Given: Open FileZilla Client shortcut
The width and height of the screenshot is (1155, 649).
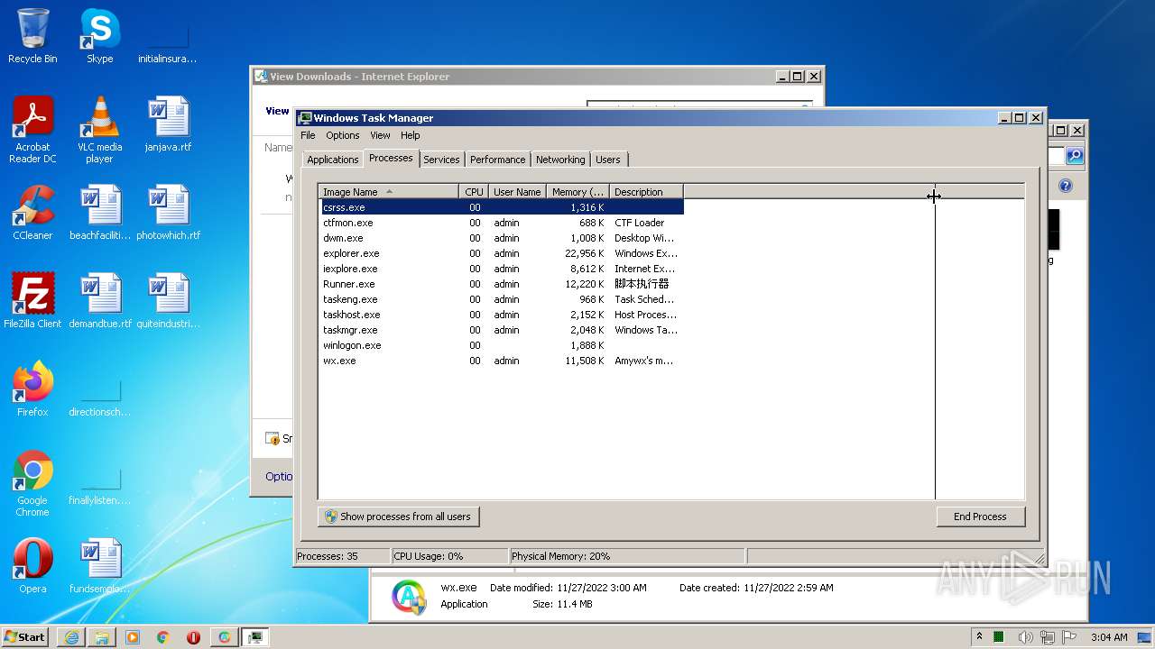Looking at the screenshot, I should pyautogui.click(x=32, y=300).
